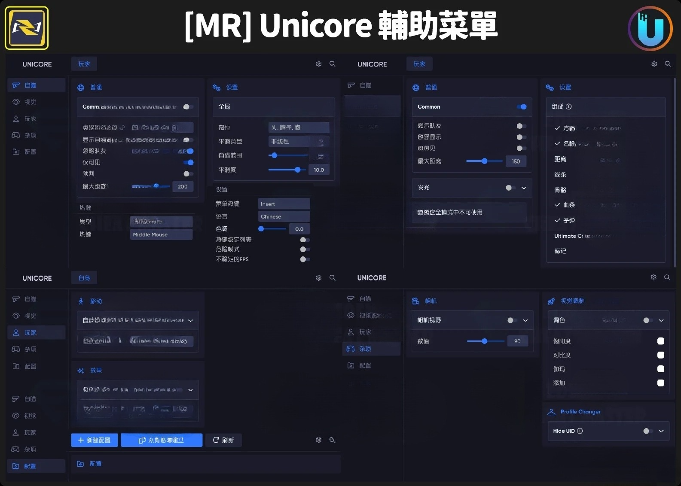
Task: Select the 自身 tab
Action: coord(84,278)
